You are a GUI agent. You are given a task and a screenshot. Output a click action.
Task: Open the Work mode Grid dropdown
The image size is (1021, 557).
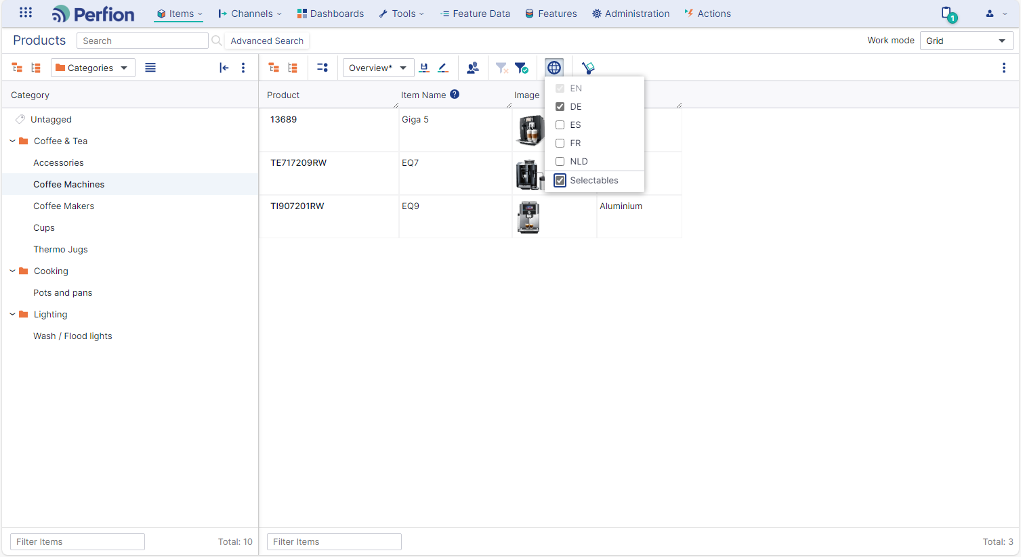coord(966,41)
